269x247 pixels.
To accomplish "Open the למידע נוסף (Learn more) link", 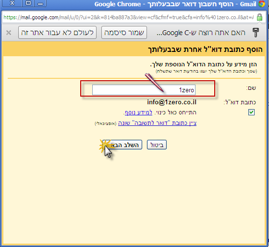I will (138, 112).
